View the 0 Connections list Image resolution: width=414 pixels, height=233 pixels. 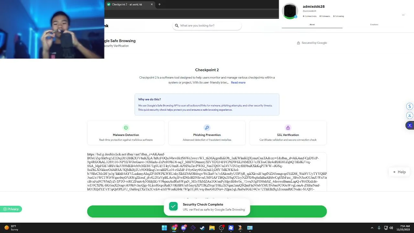coord(310,16)
